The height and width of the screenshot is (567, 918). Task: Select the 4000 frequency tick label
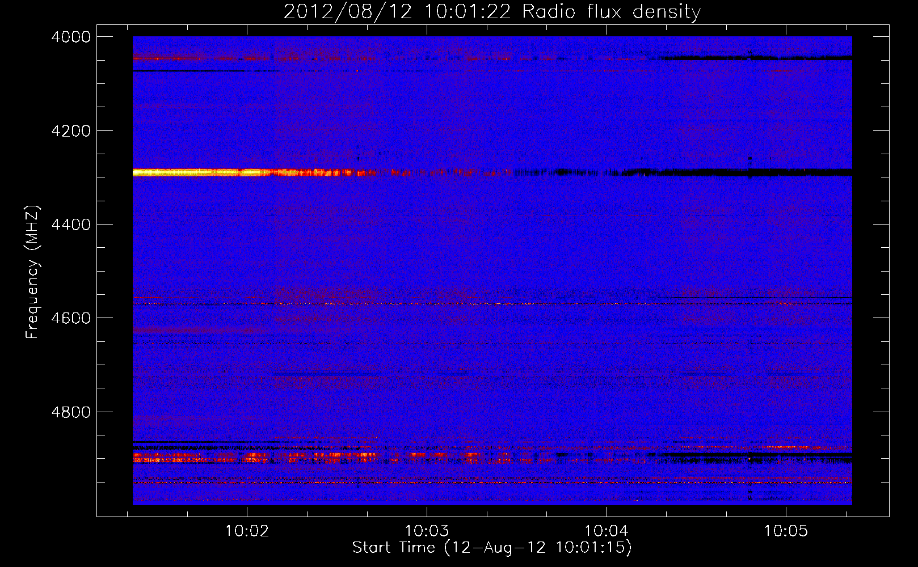pyautogui.click(x=71, y=37)
